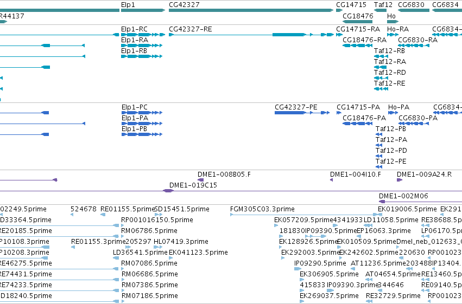Viewport: 462px width, 304px height.
Task: Select the CG42327 gene bar
Action: point(251,10)
